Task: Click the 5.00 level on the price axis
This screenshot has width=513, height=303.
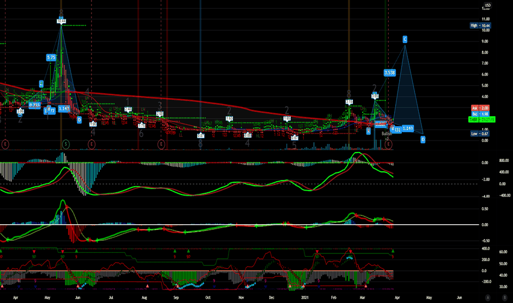Action: (x=485, y=85)
